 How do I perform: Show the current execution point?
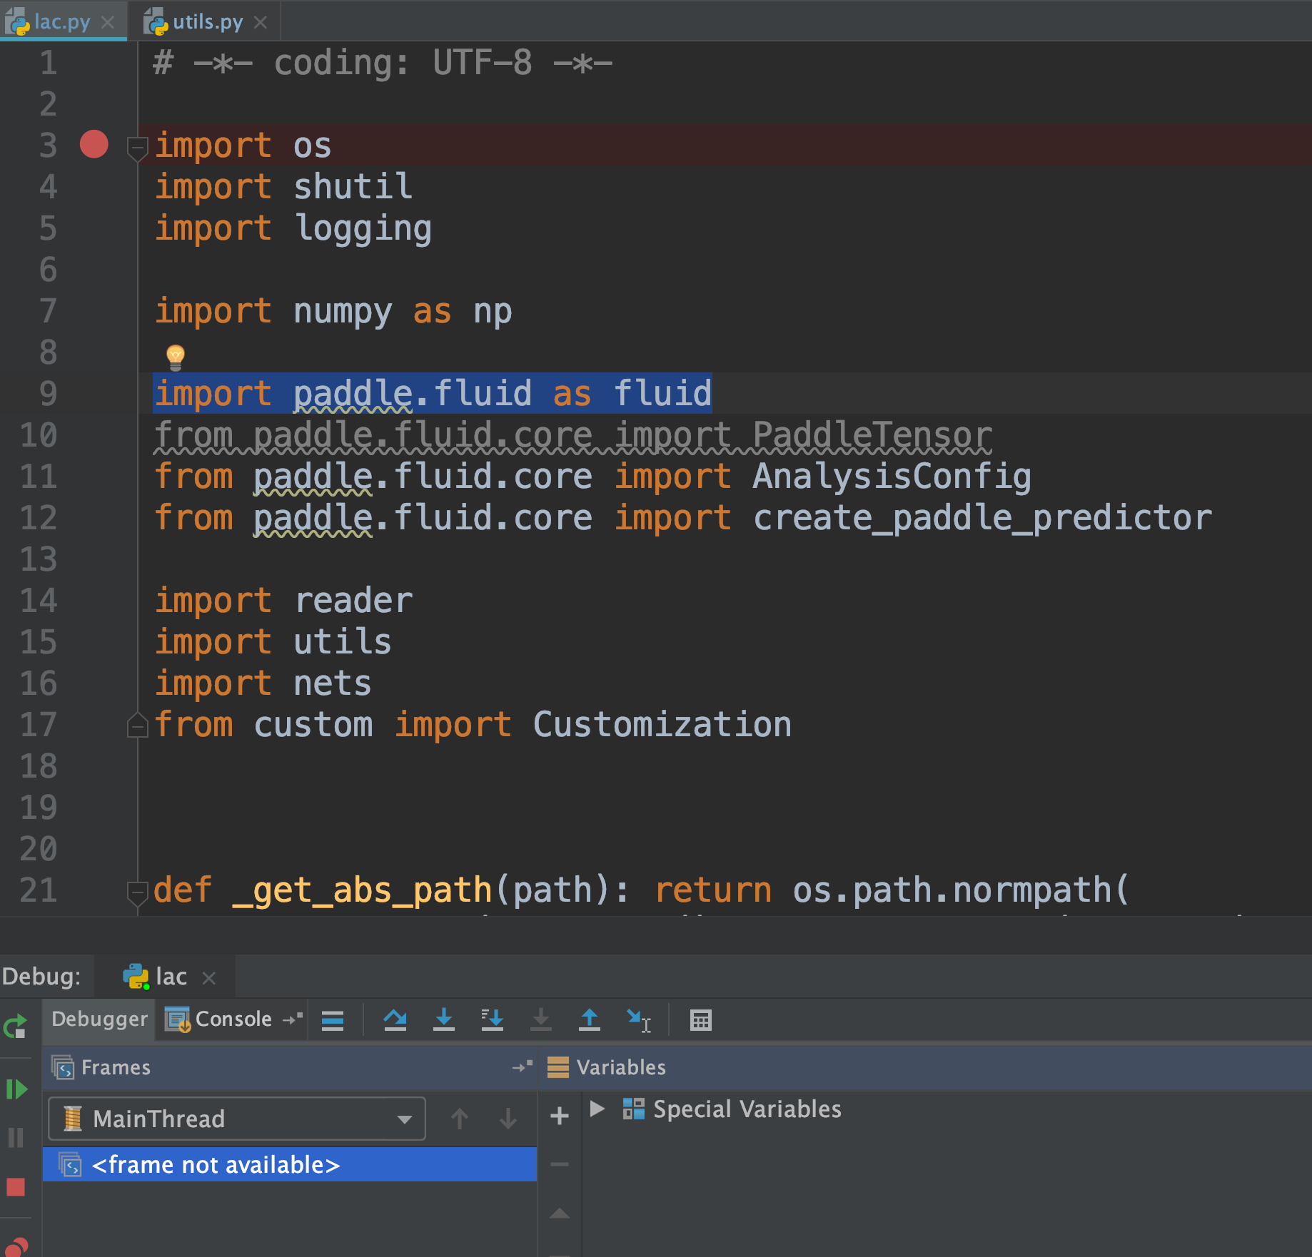pos(333,1019)
